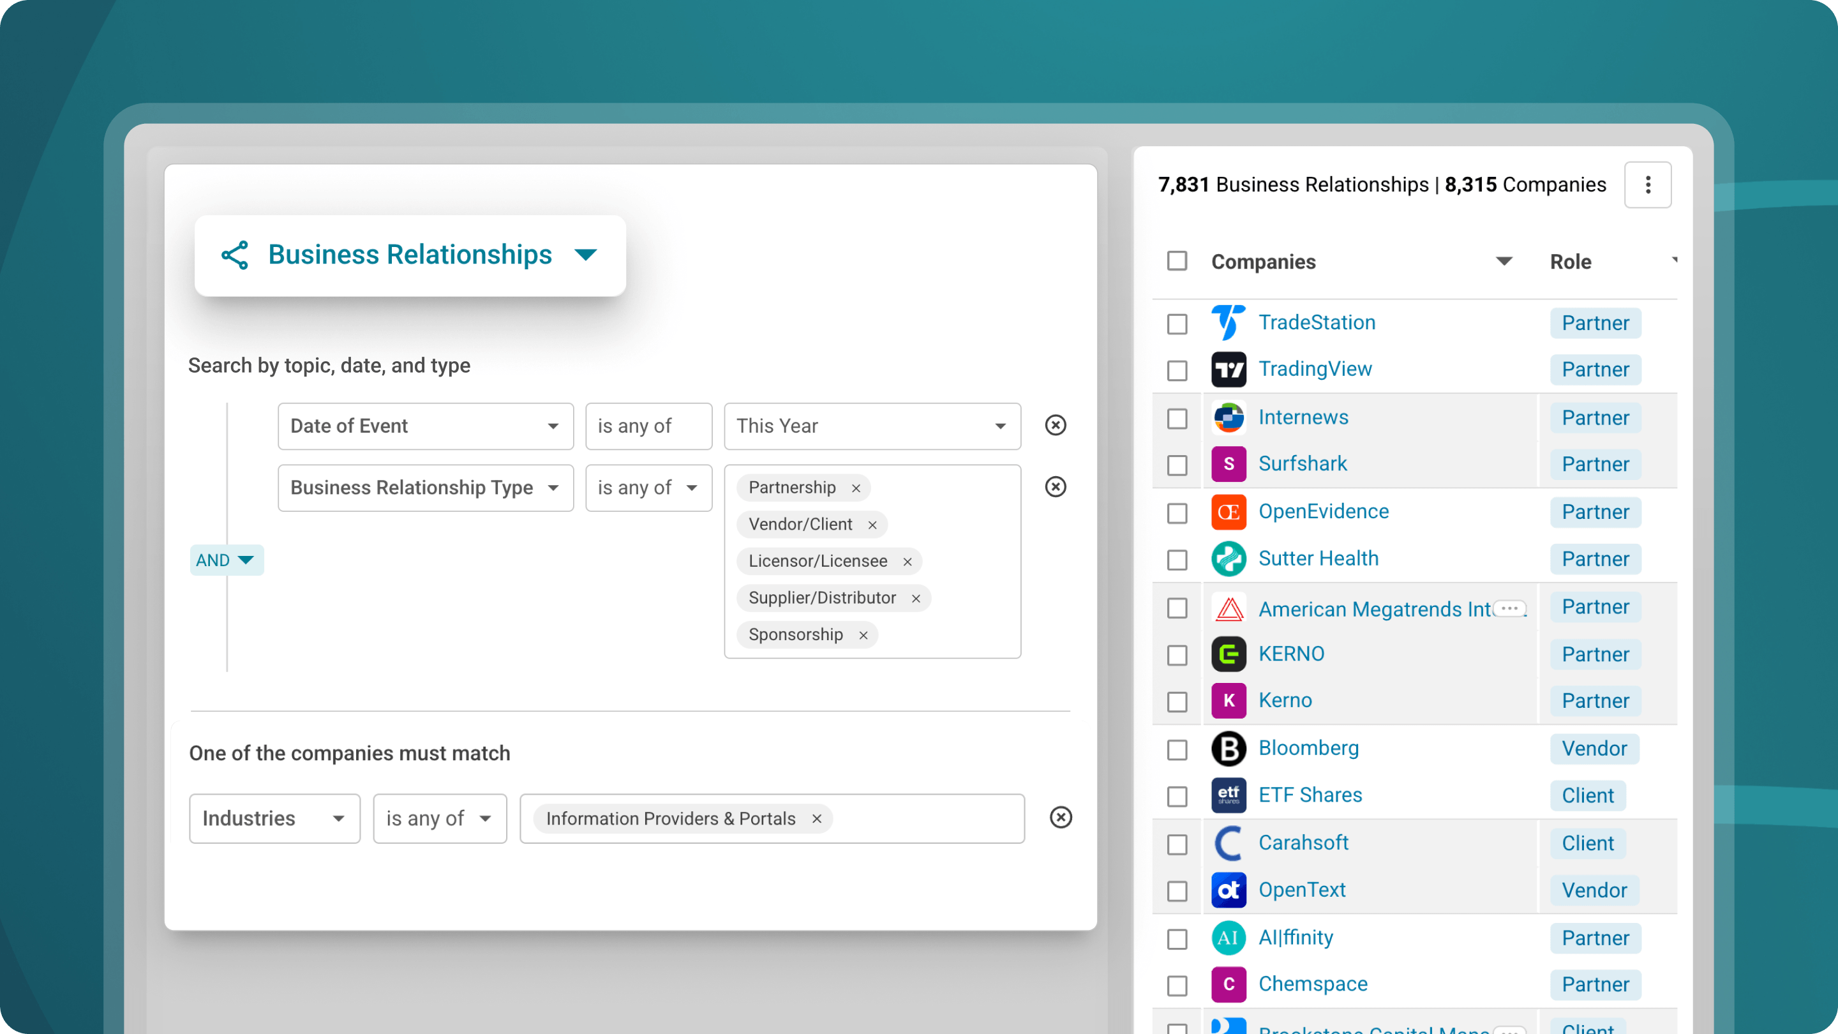This screenshot has height=1034, width=1838.
Task: Remove the Industries filter row
Action: [1061, 818]
